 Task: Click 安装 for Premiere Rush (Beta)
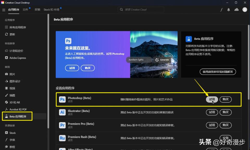tap(226, 138)
